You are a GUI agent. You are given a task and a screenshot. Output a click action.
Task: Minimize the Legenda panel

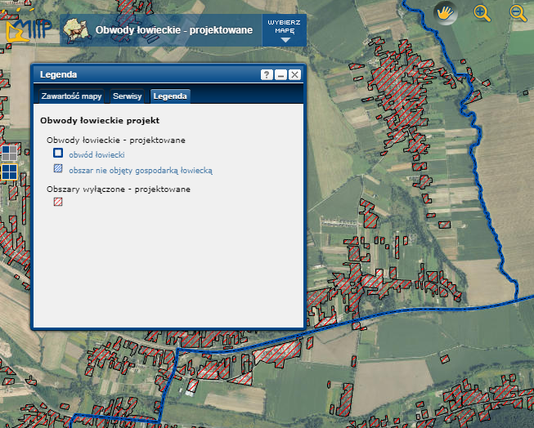pos(281,74)
